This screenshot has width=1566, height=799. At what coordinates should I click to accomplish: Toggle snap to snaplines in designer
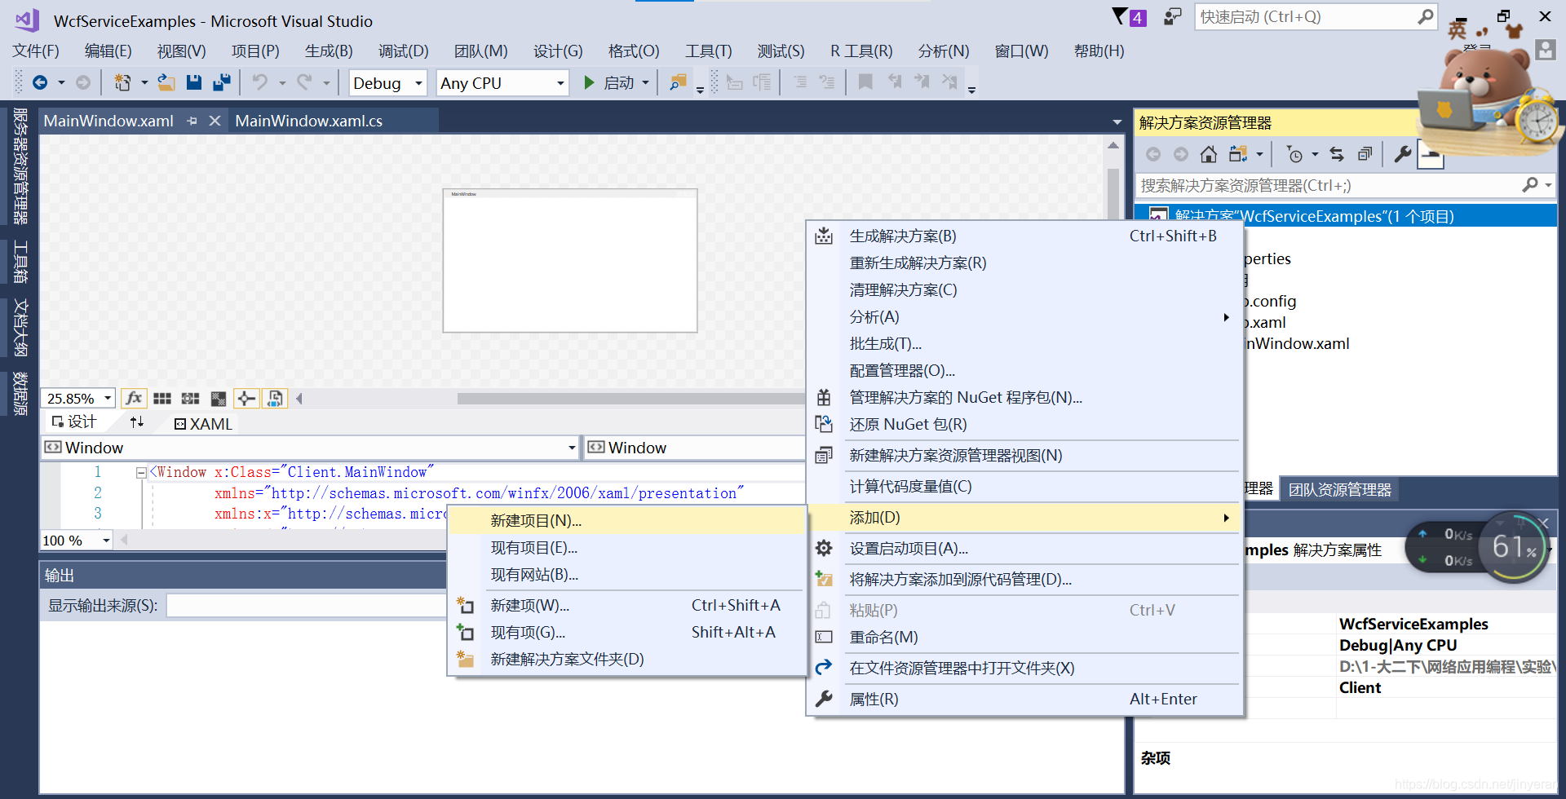(x=246, y=398)
